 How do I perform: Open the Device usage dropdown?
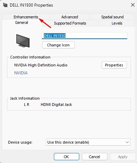[x=88, y=142]
